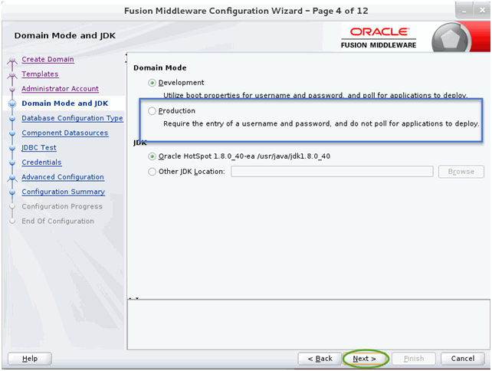Select the Domain Mode and JDK step
This screenshot has width=492, height=371.
[x=65, y=103]
